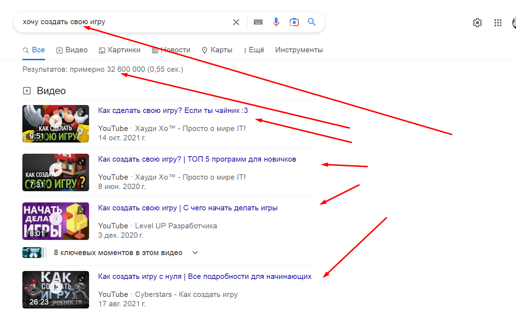Screen dimensions: 516x311
Task: Switch to the 'Видео' tab
Action: click(72, 50)
